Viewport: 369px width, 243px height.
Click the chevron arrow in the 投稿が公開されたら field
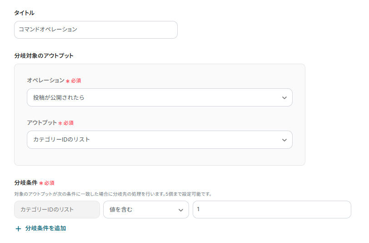pyautogui.click(x=284, y=97)
